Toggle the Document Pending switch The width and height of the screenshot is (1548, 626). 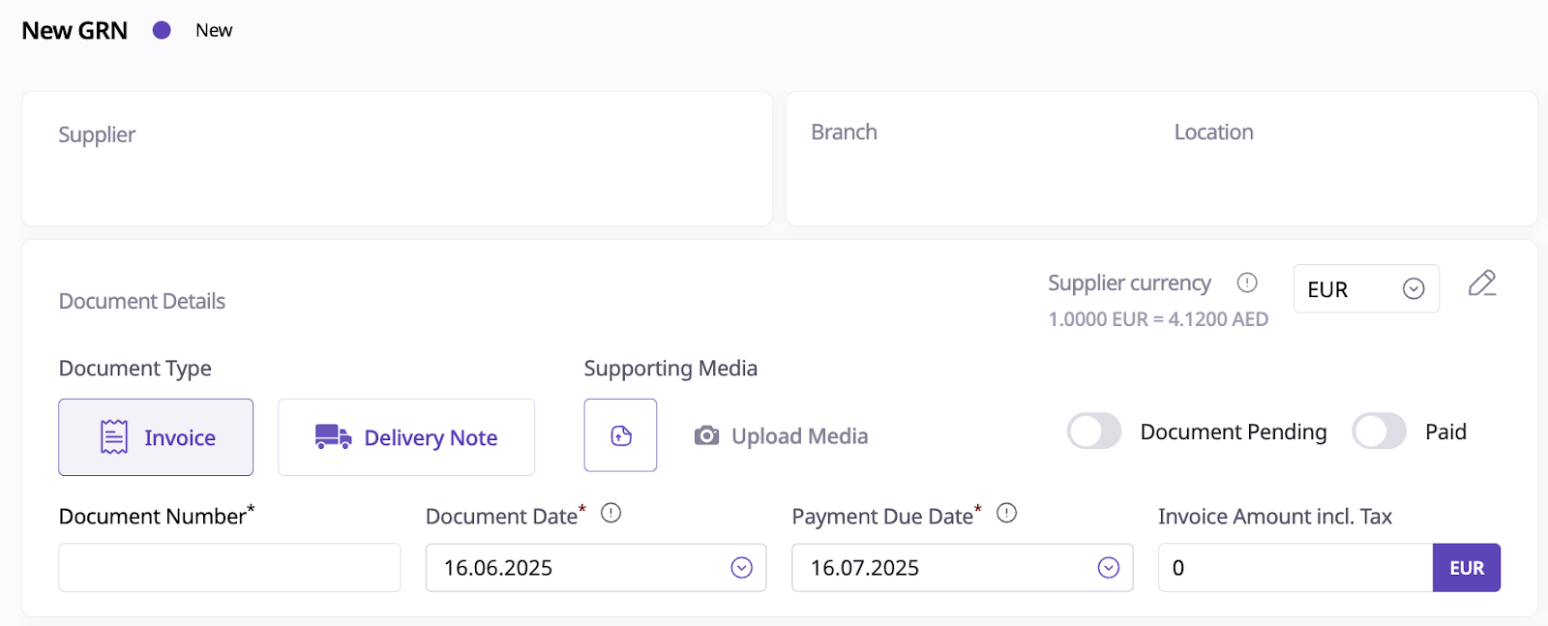(x=1094, y=432)
